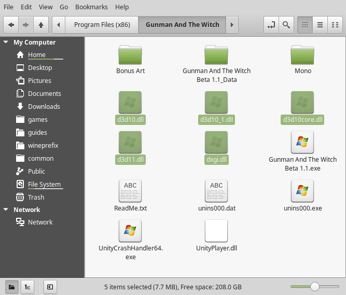
Task: Select the dxgi.dll file icon
Action: (216, 142)
